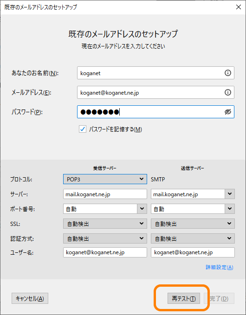Click the キャンセル button
This screenshot has height=315, width=246.
(30, 298)
